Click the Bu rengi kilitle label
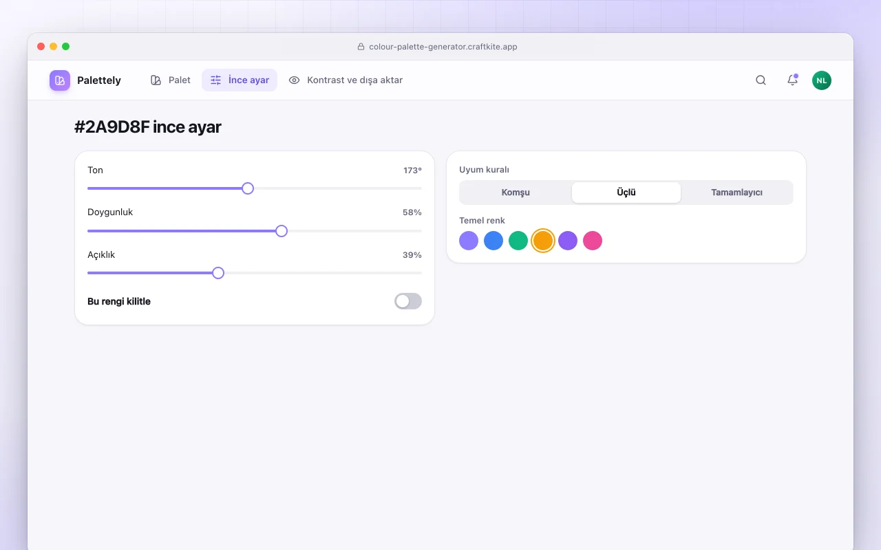Viewport: 881px width, 550px height. pos(119,301)
